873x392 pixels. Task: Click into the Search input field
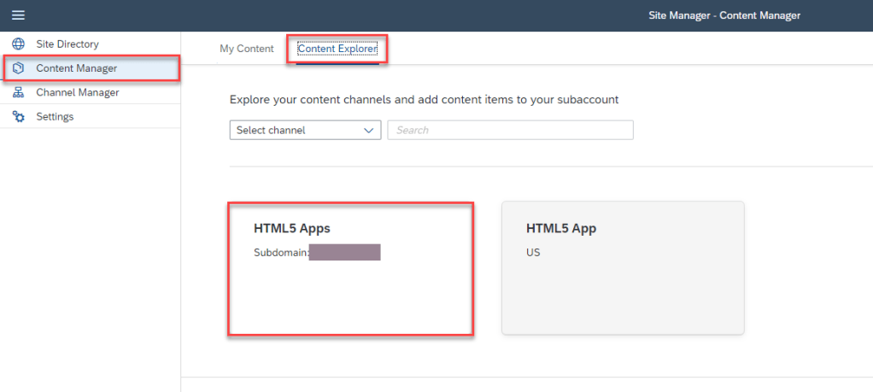pos(510,131)
